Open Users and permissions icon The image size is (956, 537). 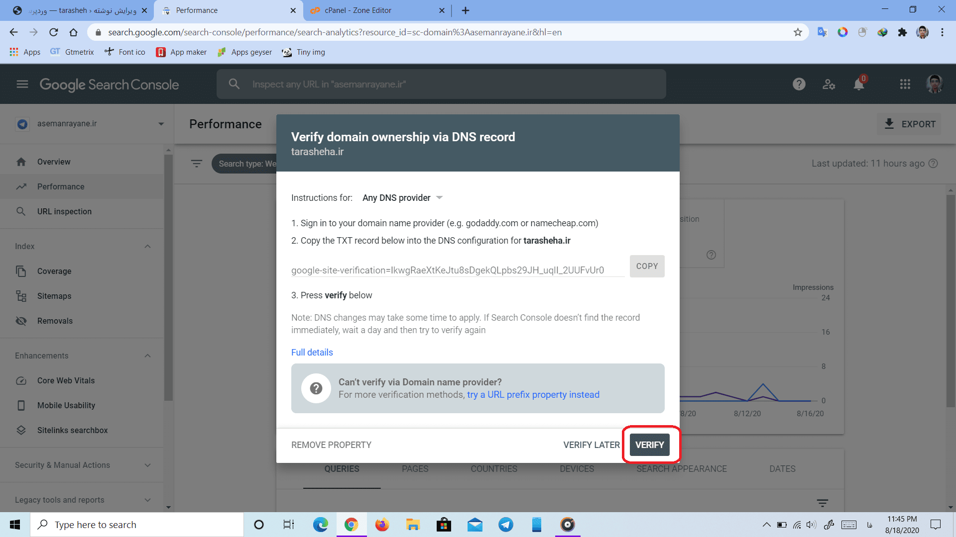coord(829,85)
